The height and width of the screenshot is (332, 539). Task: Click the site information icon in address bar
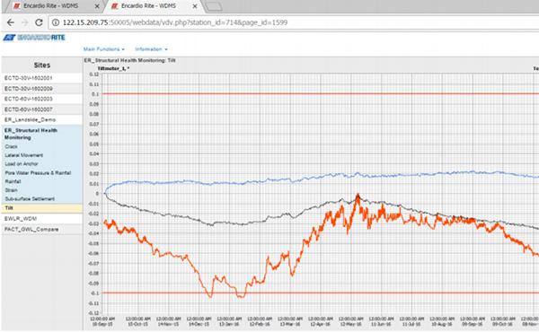pyautogui.click(x=55, y=22)
